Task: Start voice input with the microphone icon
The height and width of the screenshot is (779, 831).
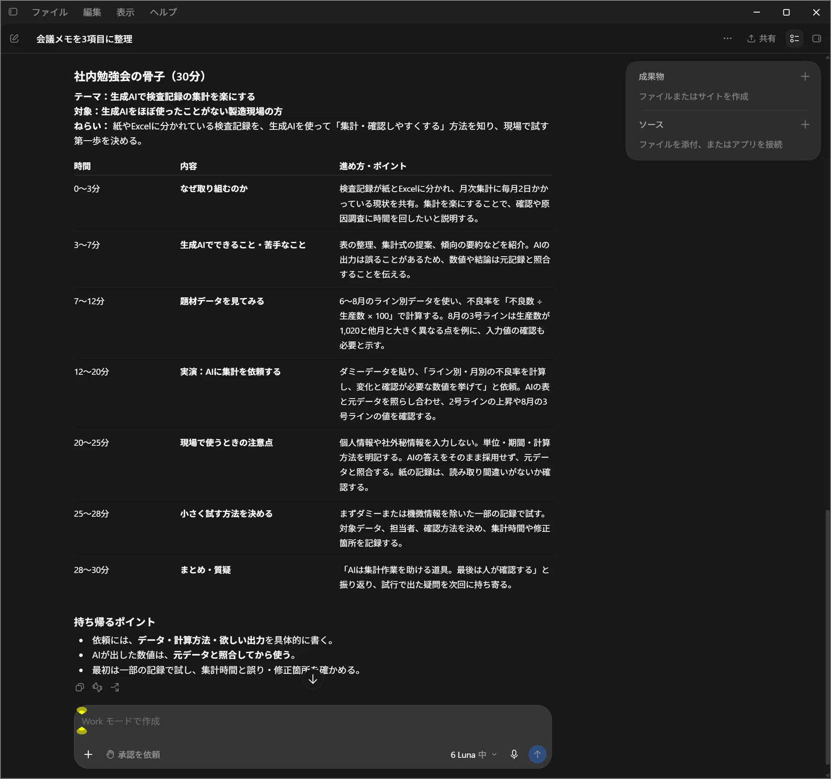Action: click(514, 754)
